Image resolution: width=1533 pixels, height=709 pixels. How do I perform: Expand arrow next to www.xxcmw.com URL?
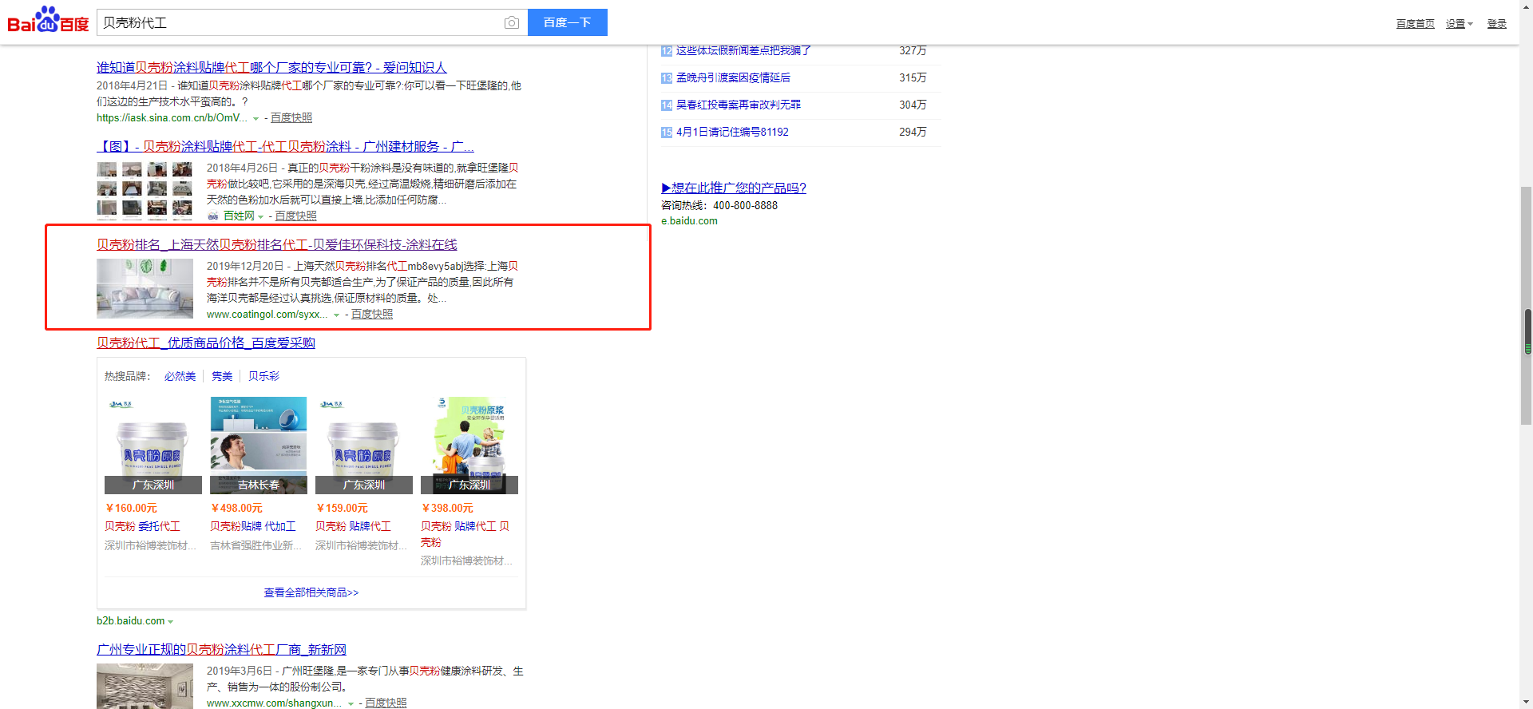351,704
